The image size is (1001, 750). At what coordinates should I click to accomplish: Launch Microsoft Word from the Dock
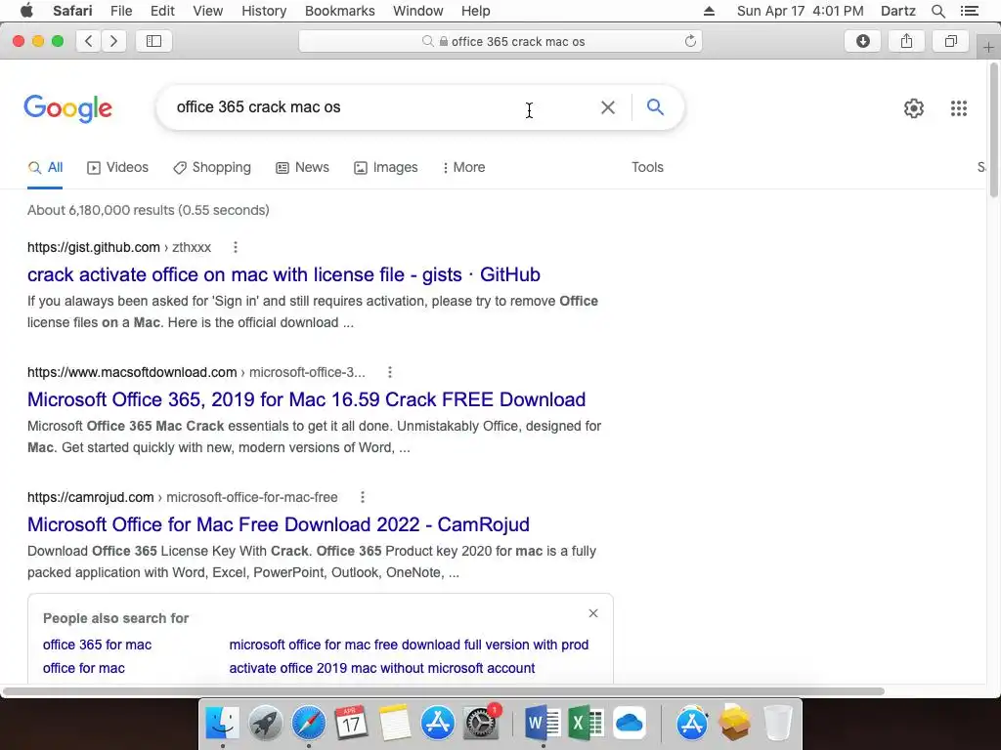(543, 724)
